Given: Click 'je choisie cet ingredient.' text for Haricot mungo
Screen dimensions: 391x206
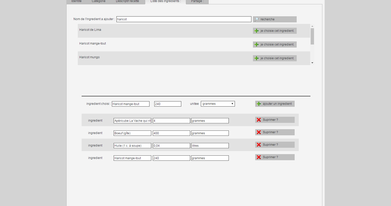Looking at the screenshot, I should click(x=277, y=58).
